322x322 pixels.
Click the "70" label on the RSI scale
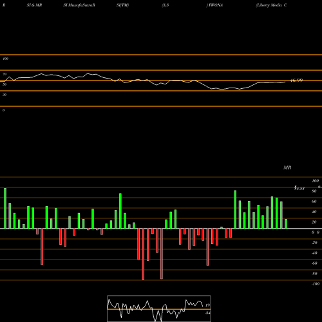click(5, 74)
